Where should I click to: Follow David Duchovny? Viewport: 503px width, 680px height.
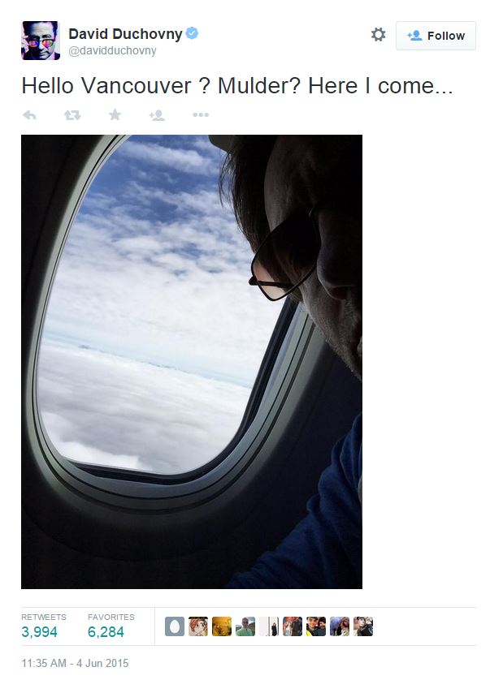tap(436, 36)
